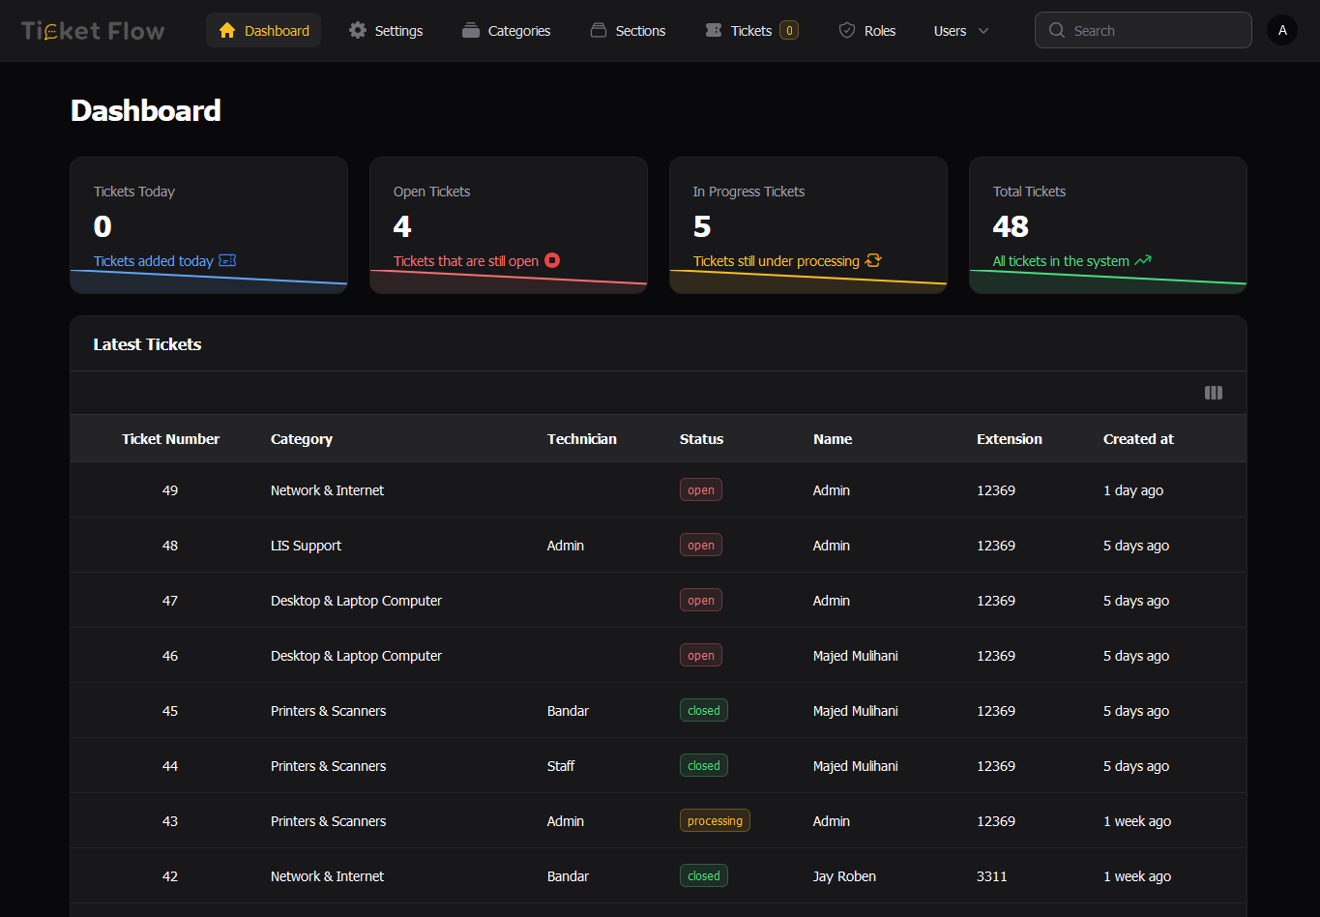Click technician Bandar in row 45

coord(568,711)
